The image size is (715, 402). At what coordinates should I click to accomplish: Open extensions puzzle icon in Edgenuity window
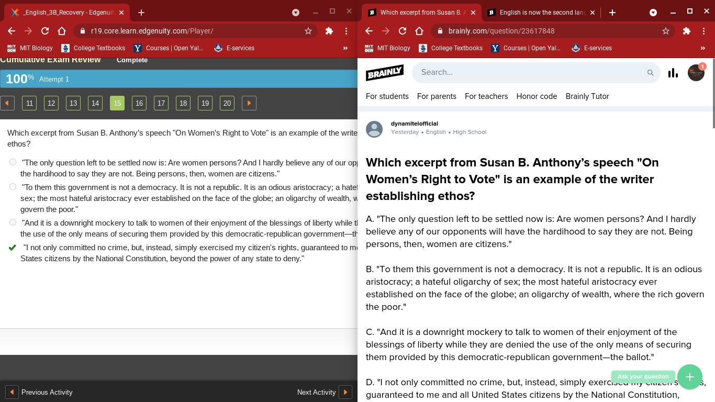[329, 31]
